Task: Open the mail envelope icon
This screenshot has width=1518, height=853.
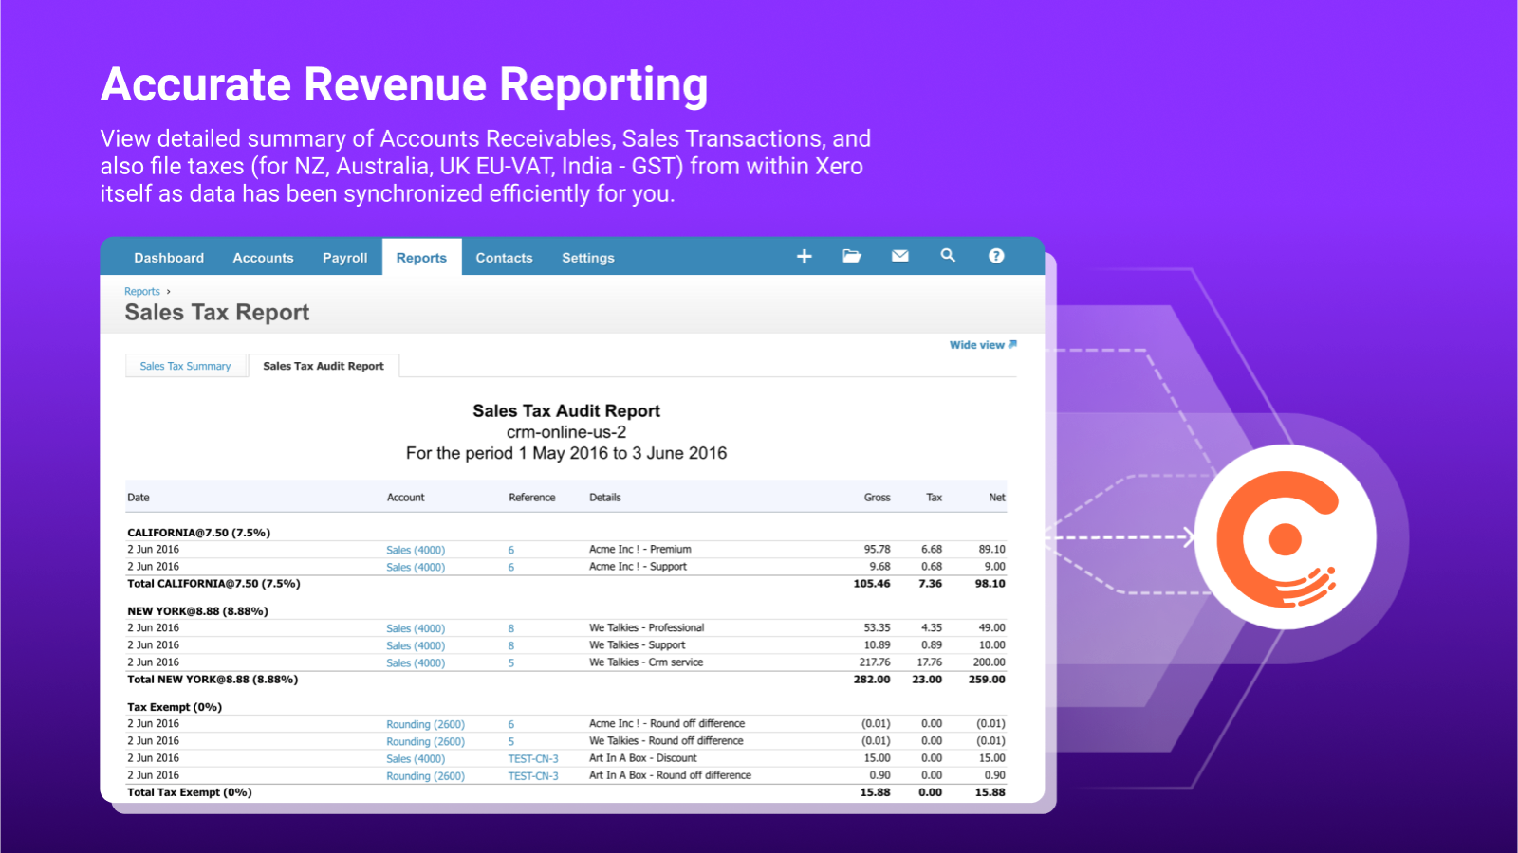Action: coord(900,256)
